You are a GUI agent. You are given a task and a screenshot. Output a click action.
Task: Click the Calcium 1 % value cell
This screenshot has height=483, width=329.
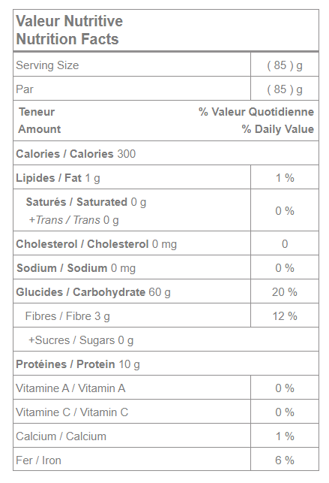point(285,436)
